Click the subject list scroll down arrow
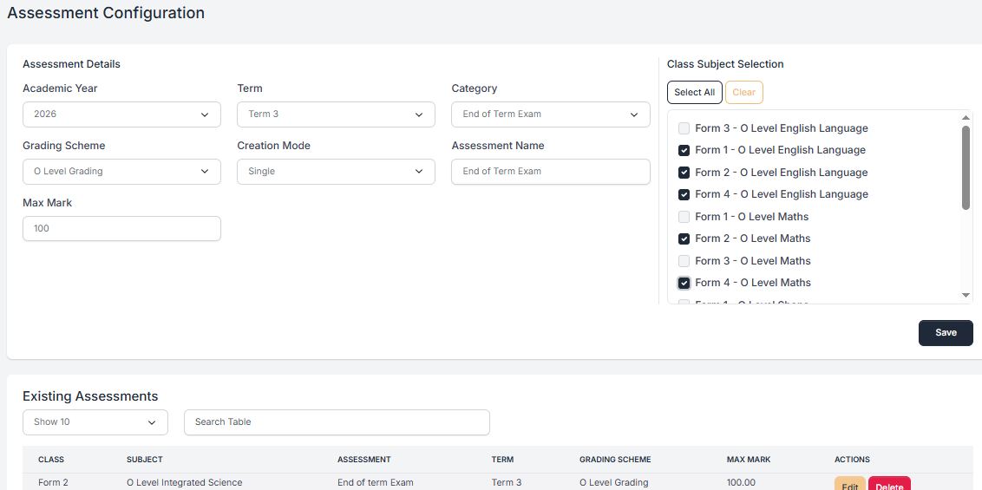The width and height of the screenshot is (982, 490). coord(966,296)
